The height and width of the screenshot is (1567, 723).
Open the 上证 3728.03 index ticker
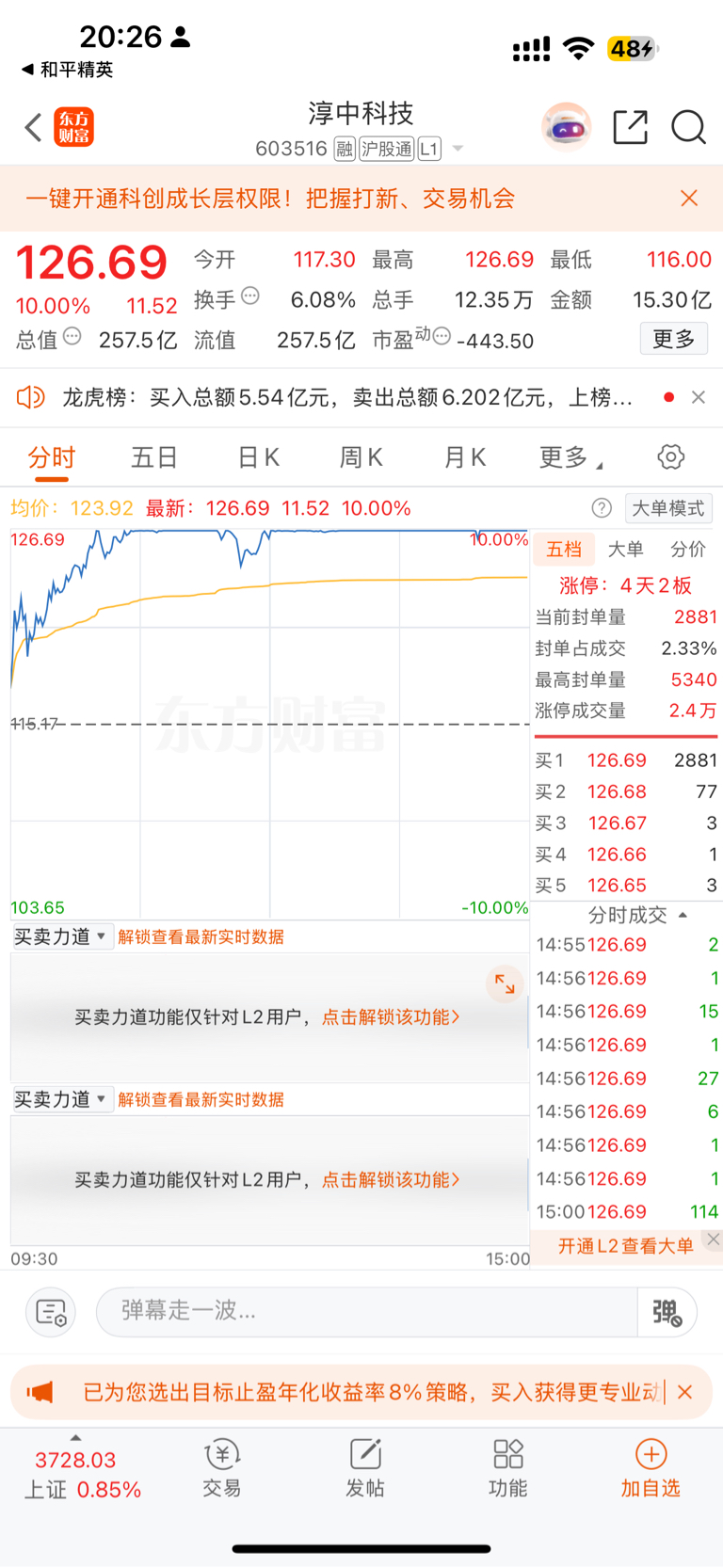coord(82,1475)
